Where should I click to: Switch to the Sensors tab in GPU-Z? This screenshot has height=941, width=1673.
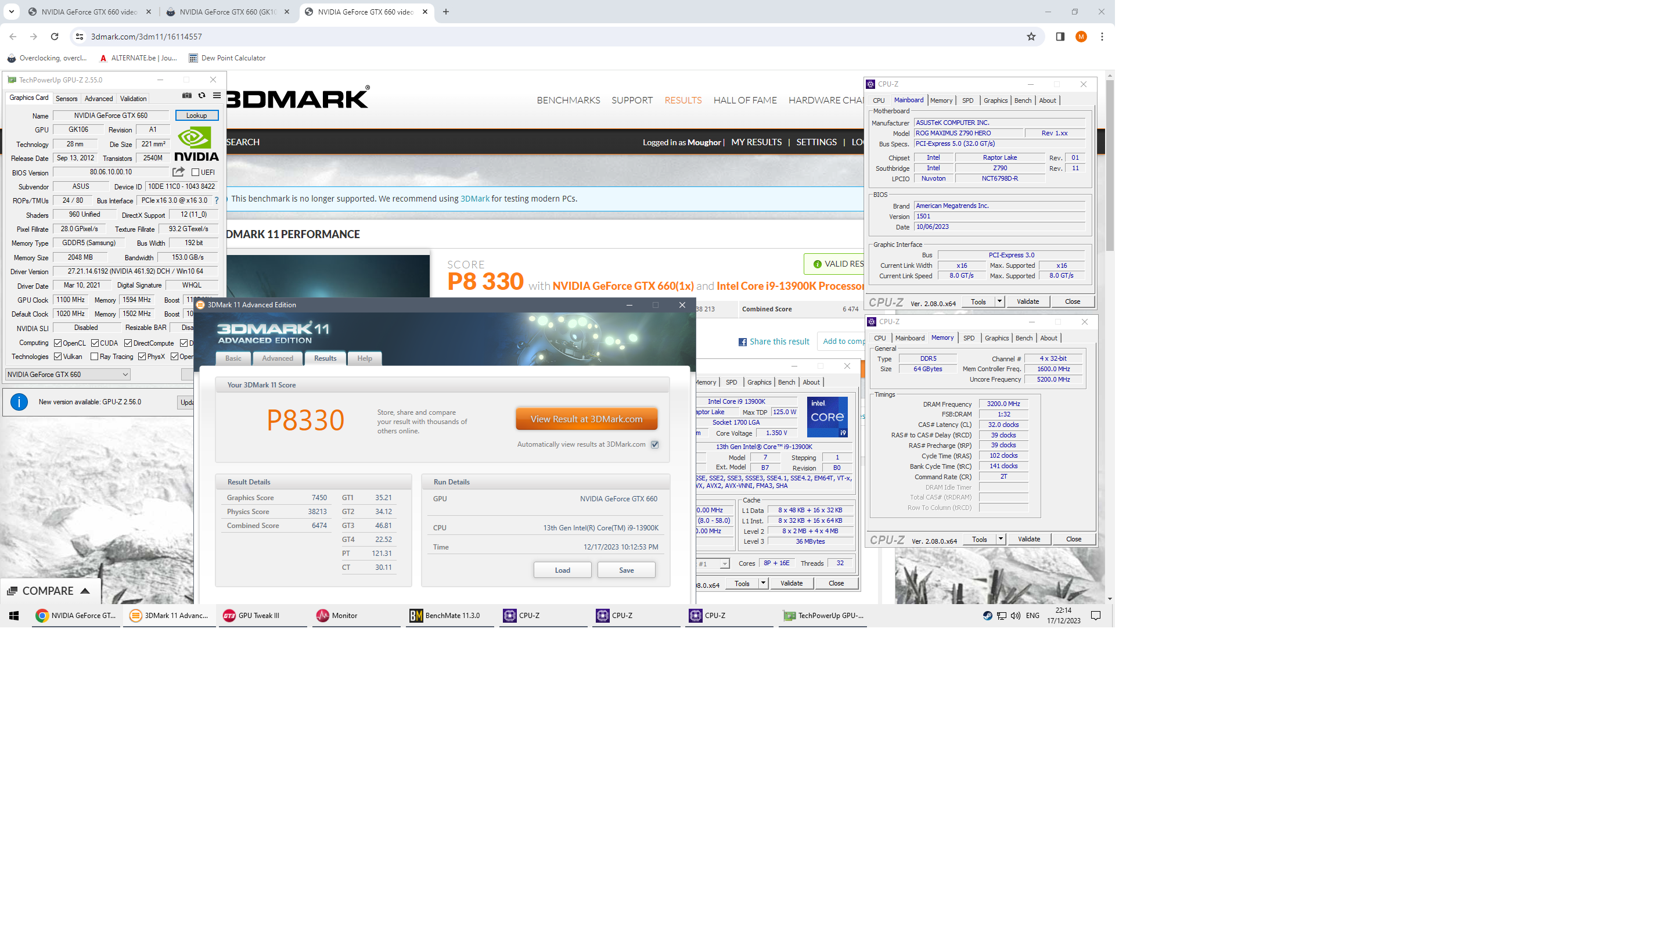click(66, 99)
